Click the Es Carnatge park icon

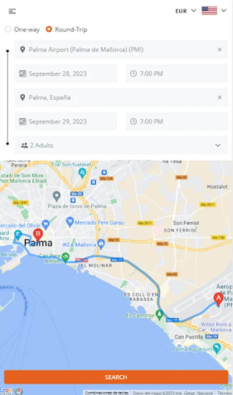click(x=159, y=314)
